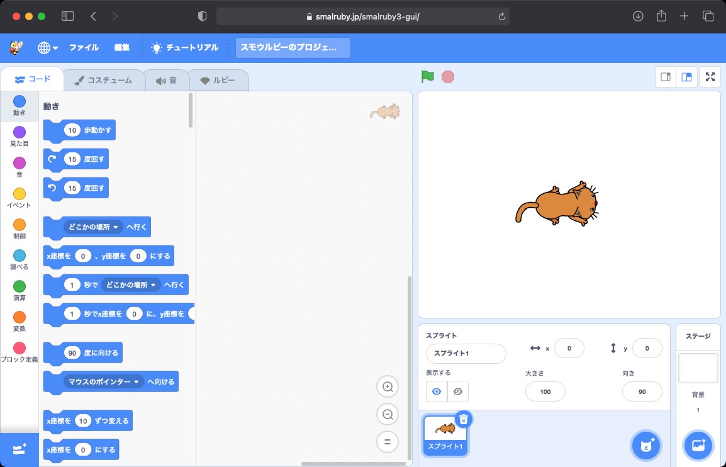Enter full screen stage mode
This screenshot has width=726, height=467.
click(710, 77)
